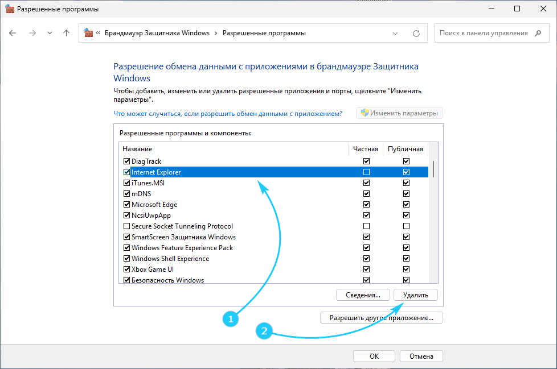Screen dimensions: 557x369
Task: Select the Windows Shell Experience row
Action: coord(274,258)
